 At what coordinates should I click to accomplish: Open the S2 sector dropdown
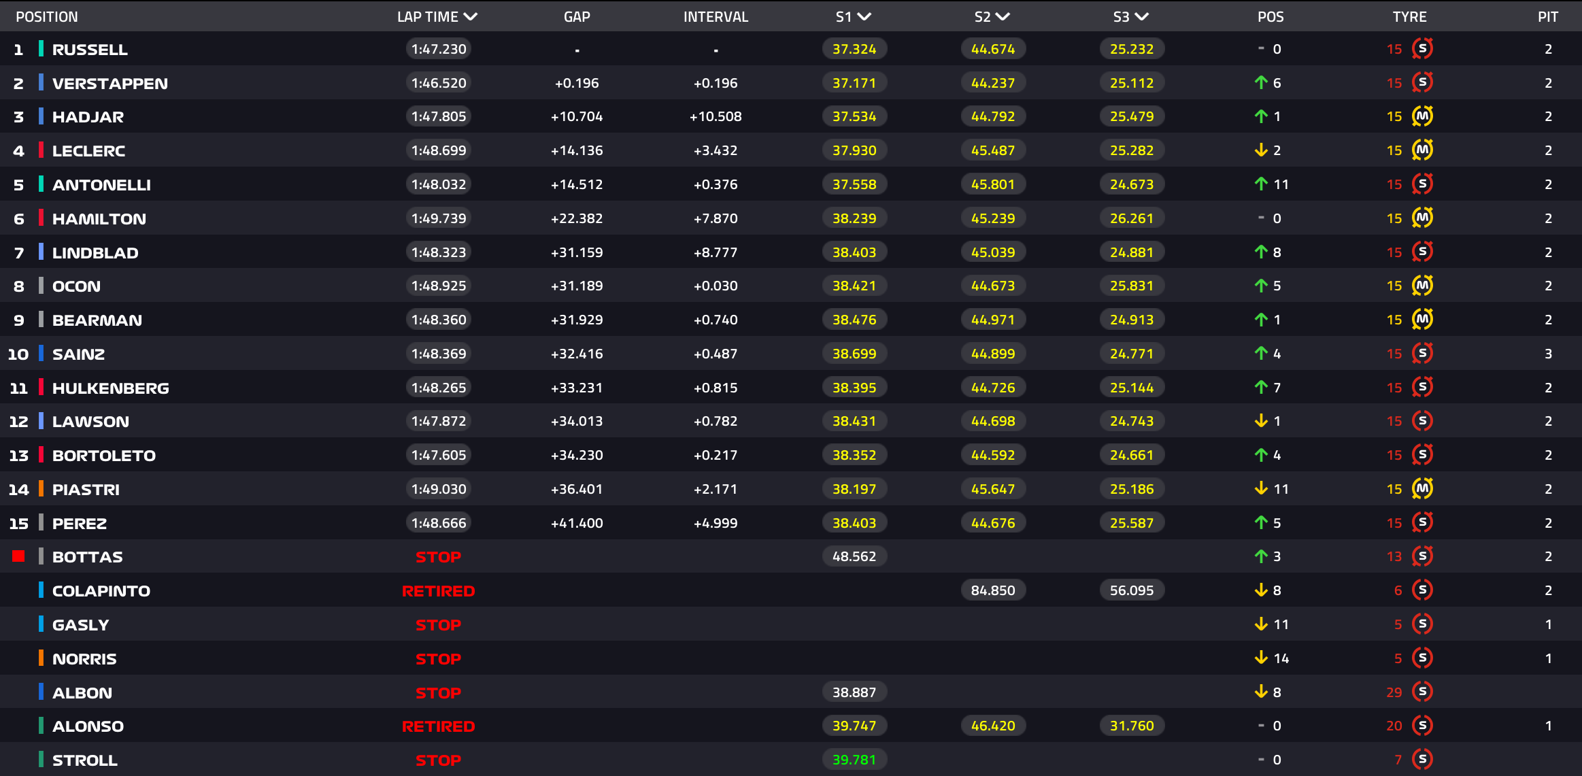1003,17
